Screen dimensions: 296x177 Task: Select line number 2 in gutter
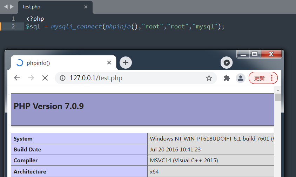13,26
